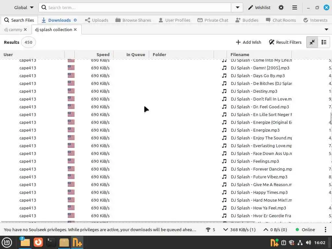Click the Search term input field
The image size is (332, 249).
(136, 8)
